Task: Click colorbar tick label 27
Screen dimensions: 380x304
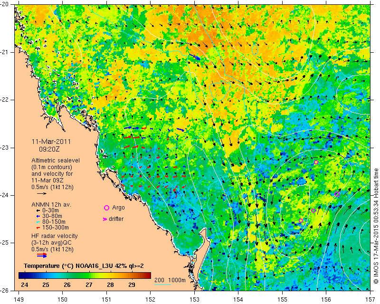Action: click(89, 285)
